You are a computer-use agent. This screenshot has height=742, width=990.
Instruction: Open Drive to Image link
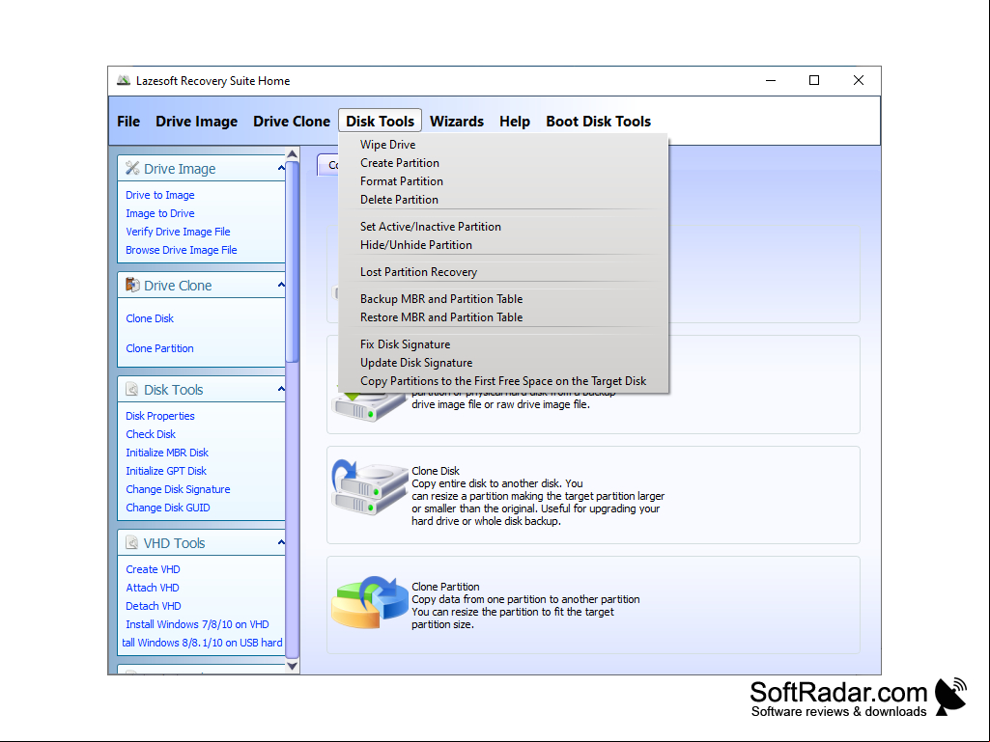coord(159,195)
